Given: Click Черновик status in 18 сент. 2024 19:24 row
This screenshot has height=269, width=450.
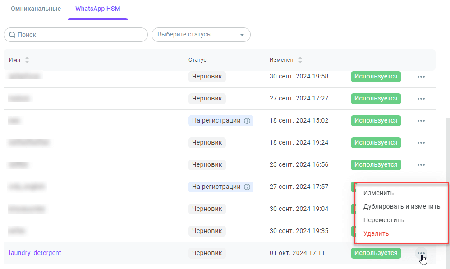Looking at the screenshot, I should tap(207, 143).
